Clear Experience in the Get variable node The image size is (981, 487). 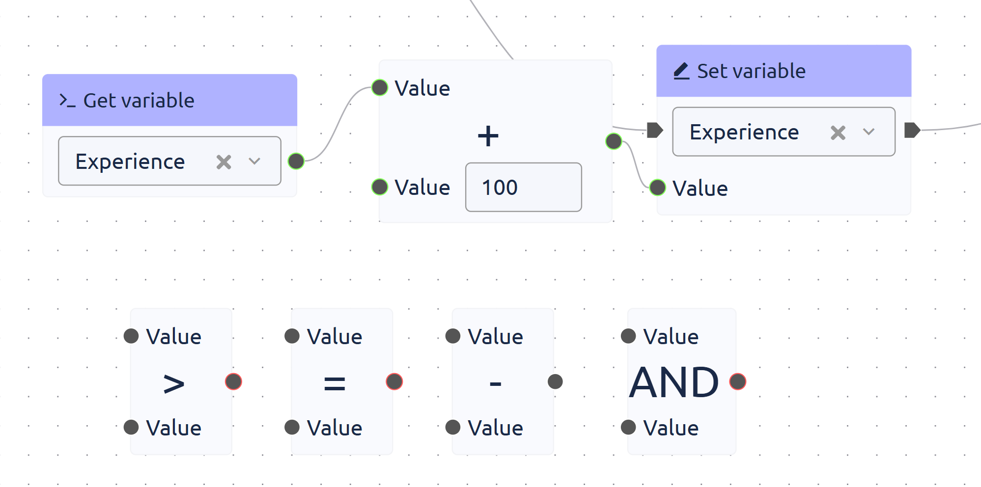[224, 162]
